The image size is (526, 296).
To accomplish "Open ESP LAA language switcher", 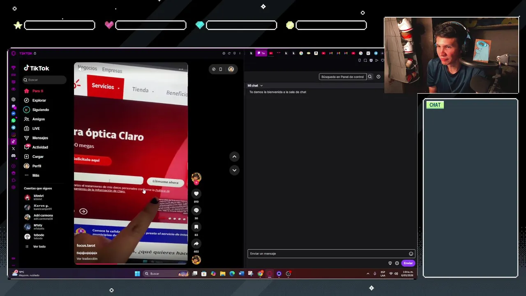I will click(x=383, y=274).
